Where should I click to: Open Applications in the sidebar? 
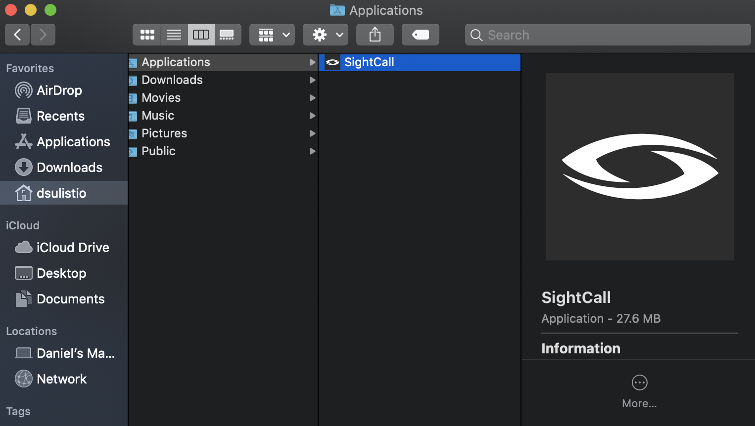click(64, 142)
